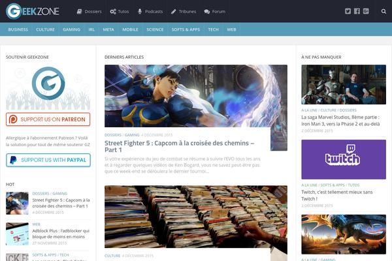The height and width of the screenshot is (261, 392).
Task: Select the TECH category in blue bar
Action: click(x=213, y=29)
